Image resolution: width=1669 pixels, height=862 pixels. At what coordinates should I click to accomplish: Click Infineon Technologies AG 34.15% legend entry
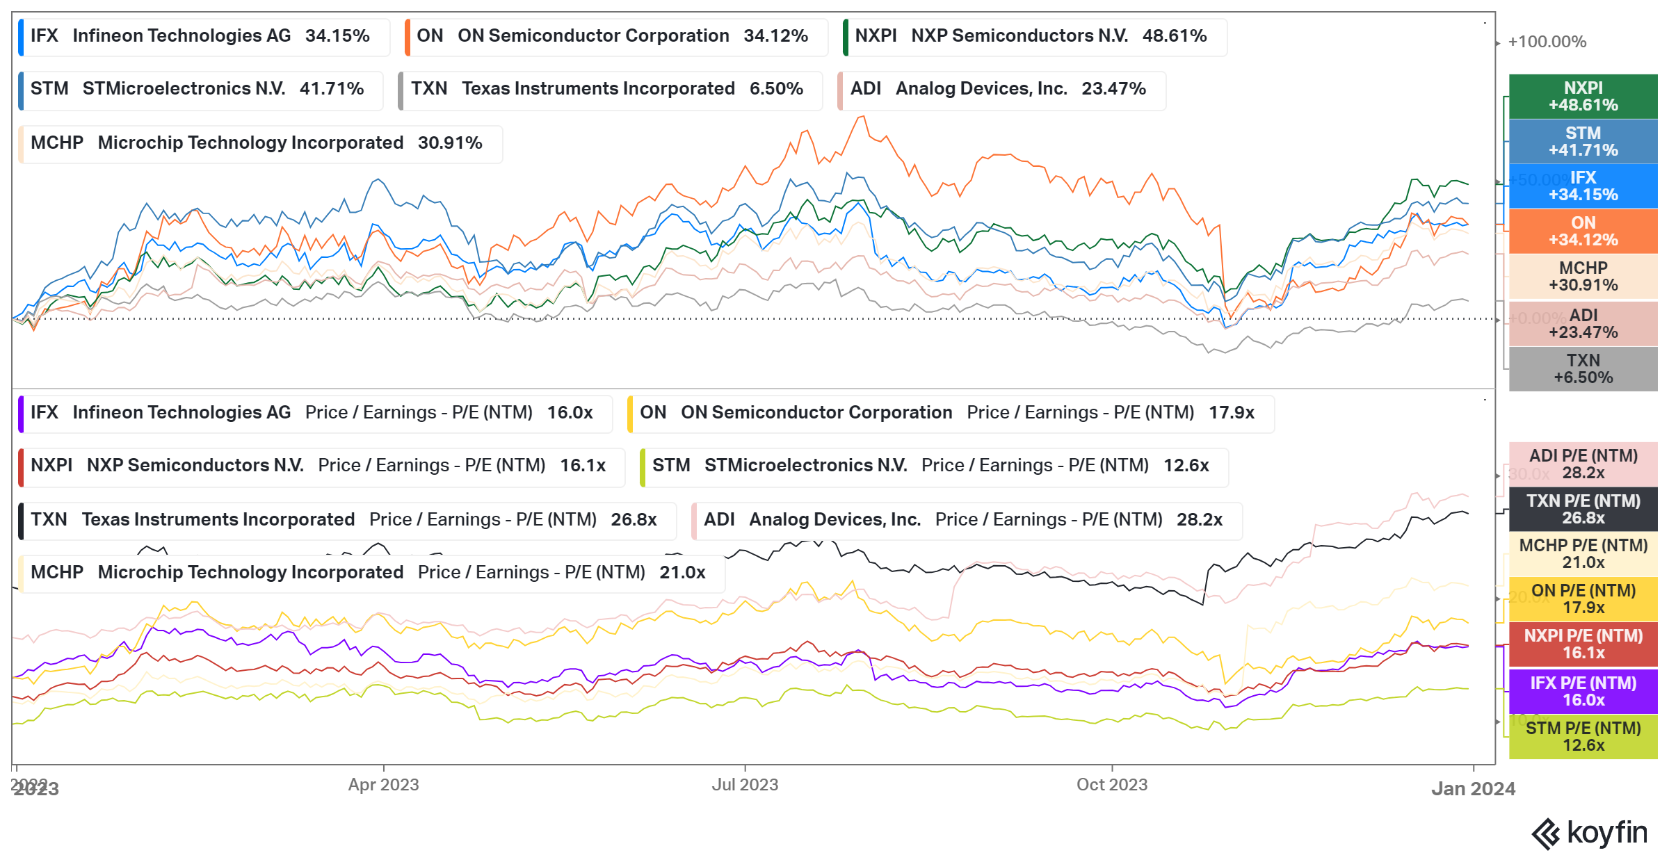(203, 36)
